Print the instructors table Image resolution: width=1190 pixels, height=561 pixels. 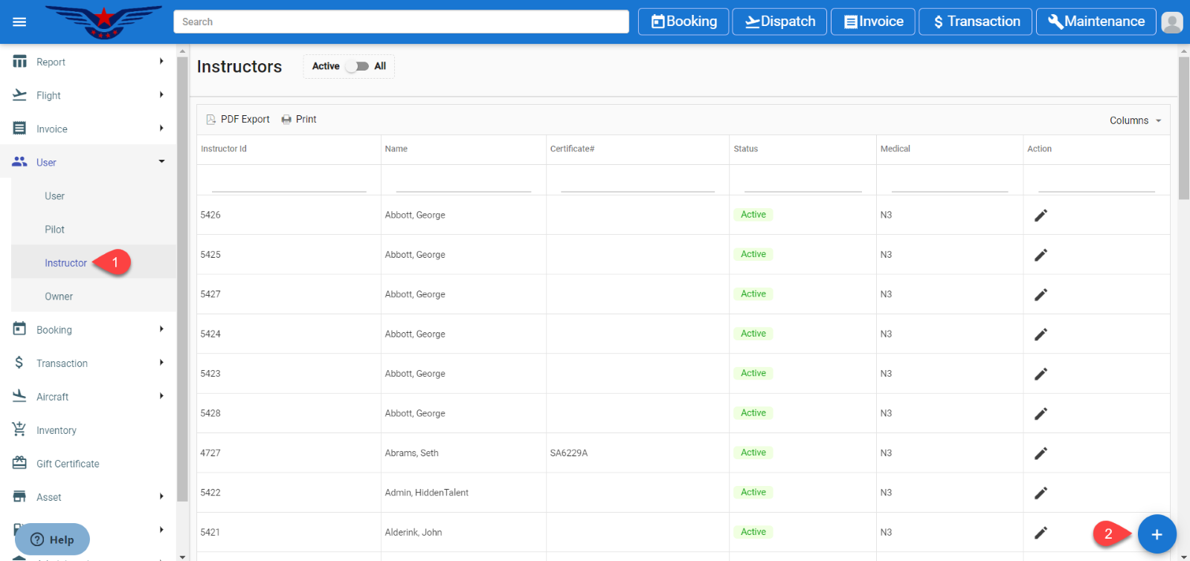pyautogui.click(x=299, y=120)
